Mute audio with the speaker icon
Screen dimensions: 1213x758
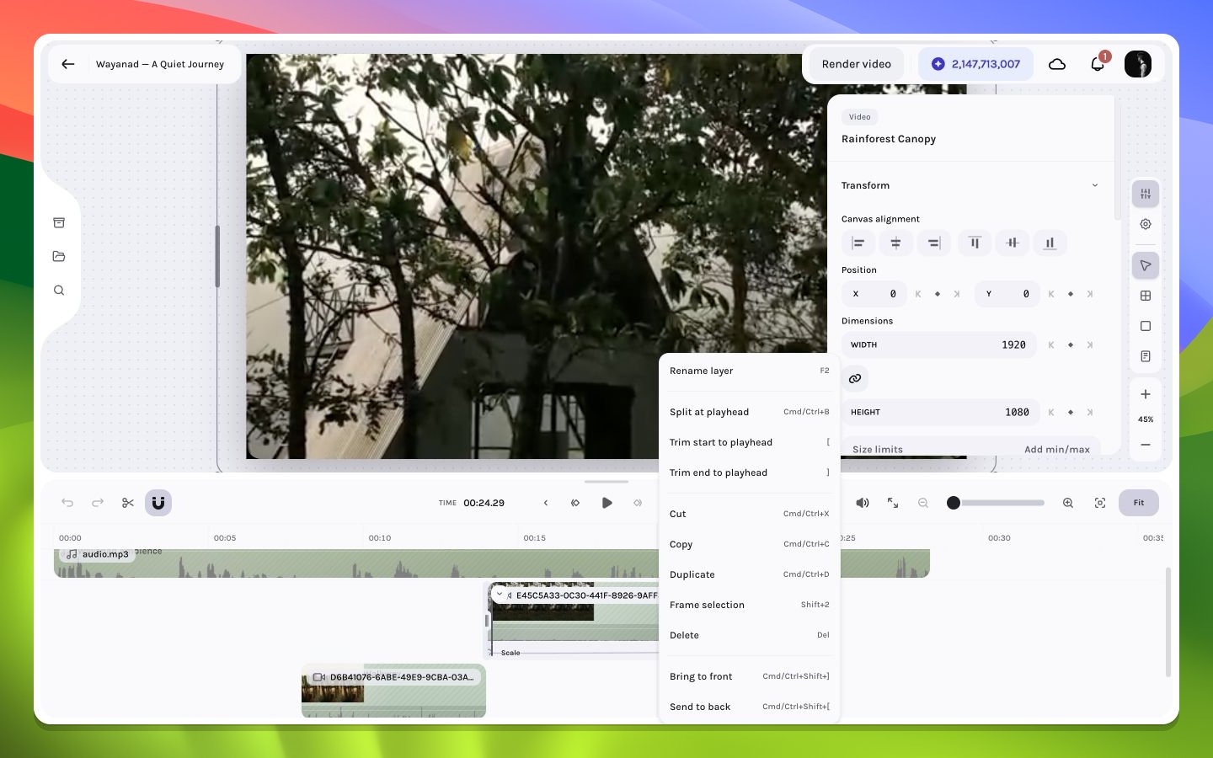[x=863, y=503]
